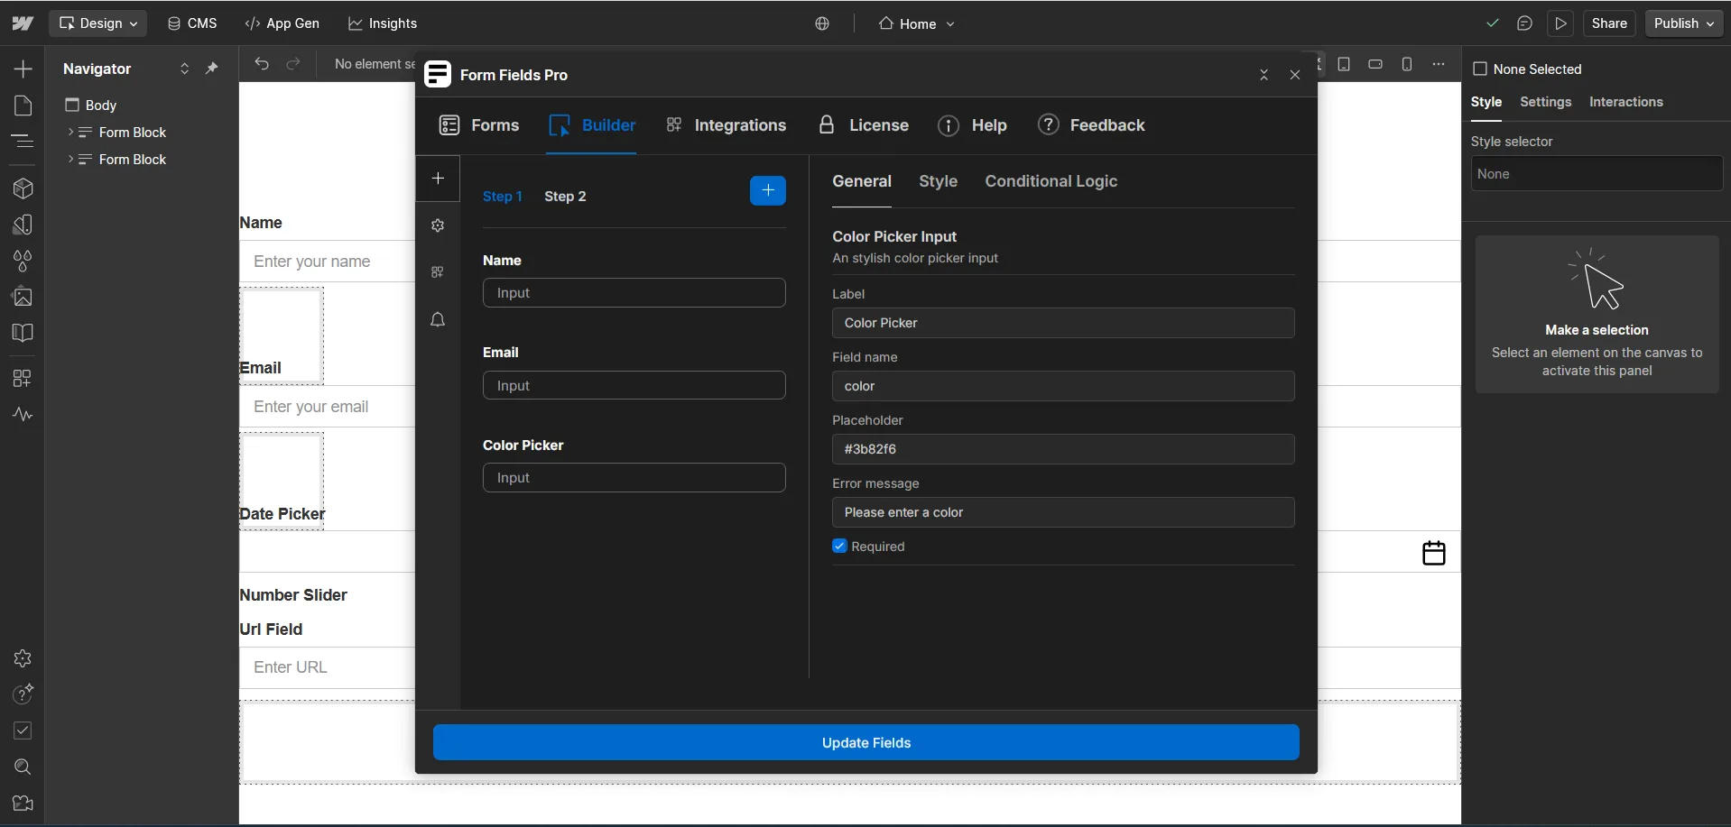The image size is (1731, 827).
Task: Select Step 2 in the builder
Action: pos(565,197)
